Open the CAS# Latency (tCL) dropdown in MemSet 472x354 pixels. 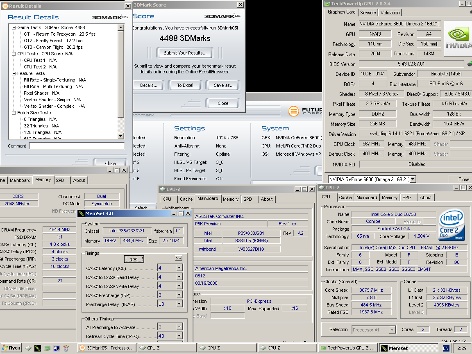pyautogui.click(x=179, y=268)
